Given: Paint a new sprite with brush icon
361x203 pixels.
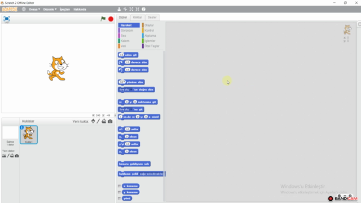Looking at the screenshot, I should pyautogui.click(x=98, y=121).
